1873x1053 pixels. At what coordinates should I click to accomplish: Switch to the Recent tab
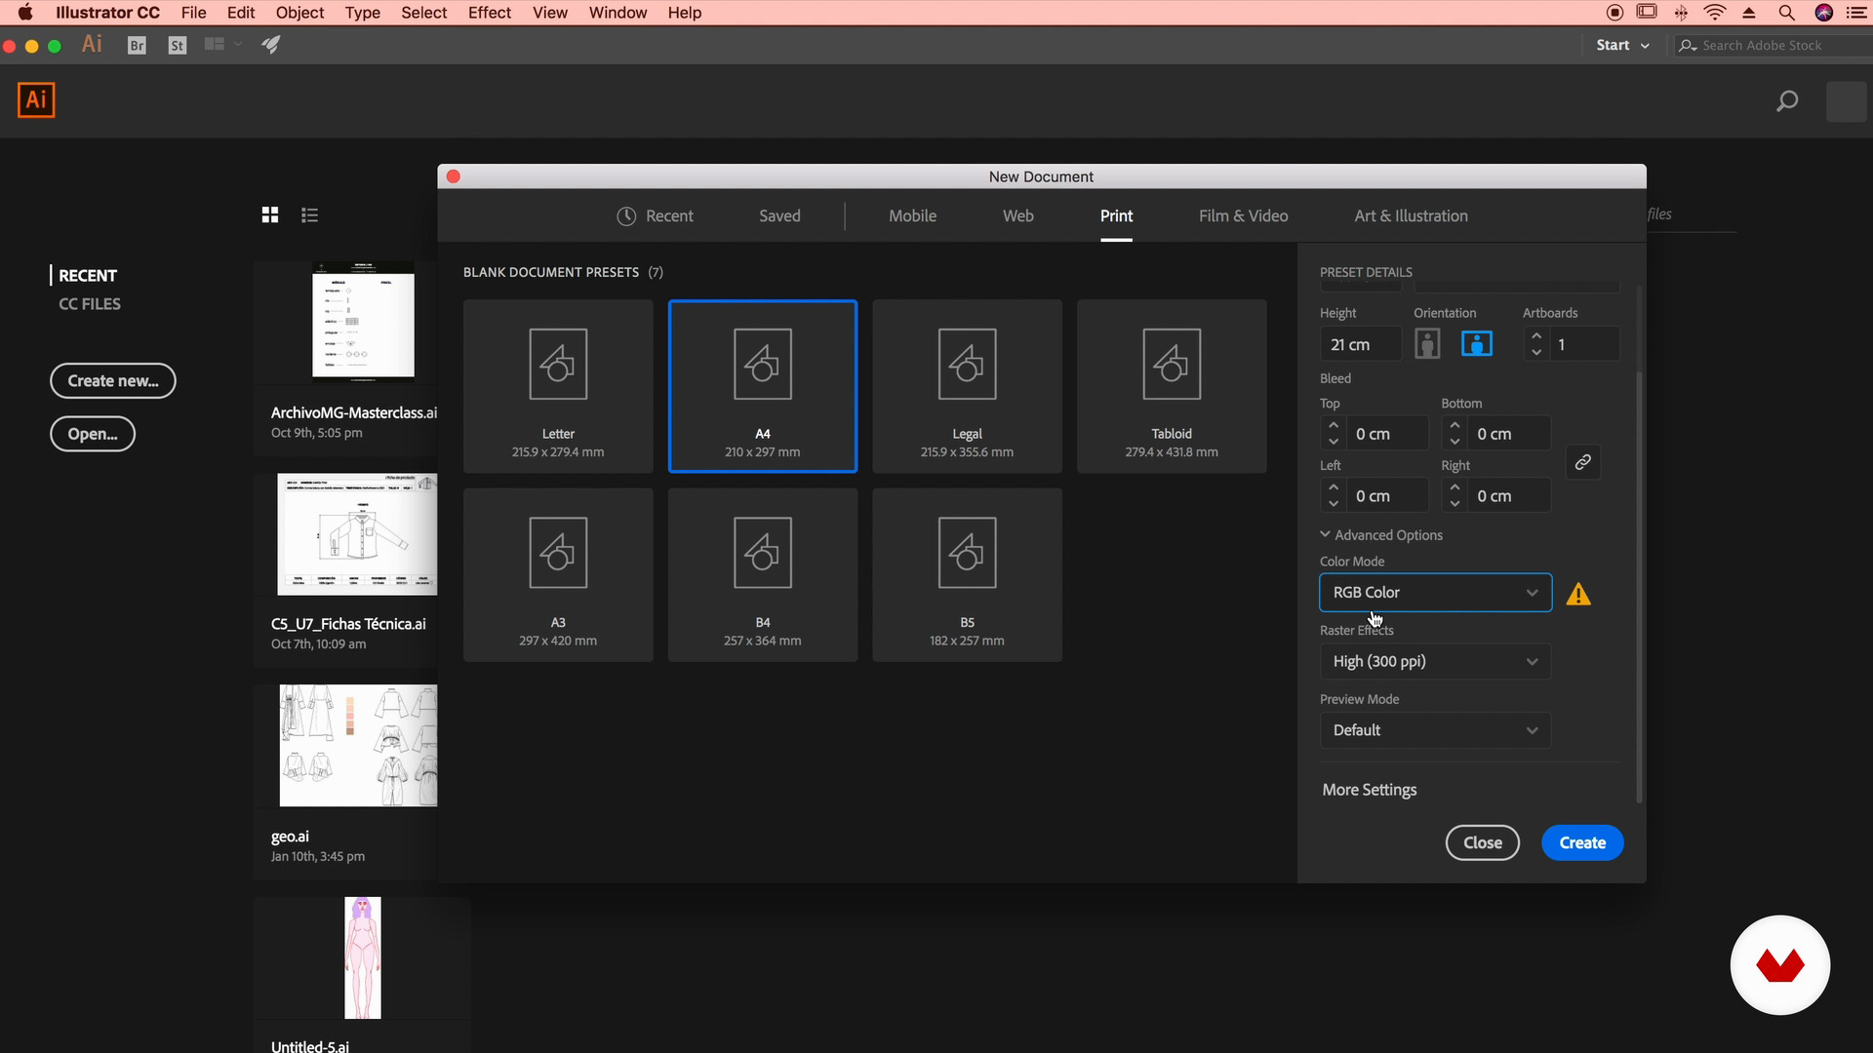(x=656, y=216)
